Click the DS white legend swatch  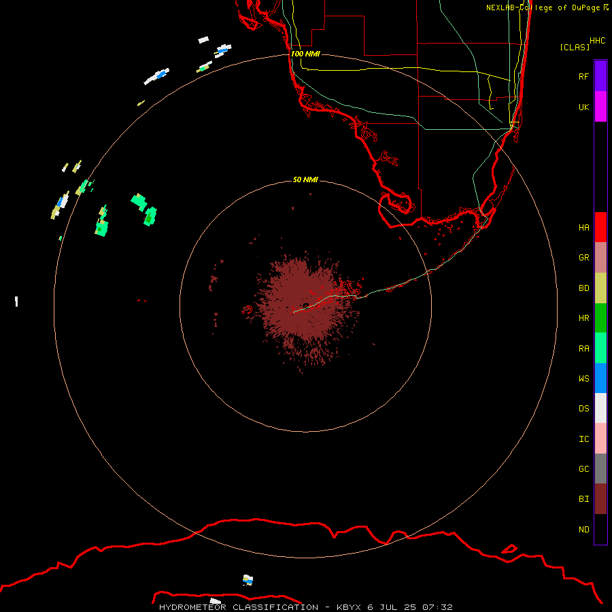[x=600, y=408]
